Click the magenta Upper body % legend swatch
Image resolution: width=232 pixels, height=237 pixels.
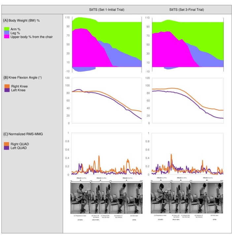7,36
